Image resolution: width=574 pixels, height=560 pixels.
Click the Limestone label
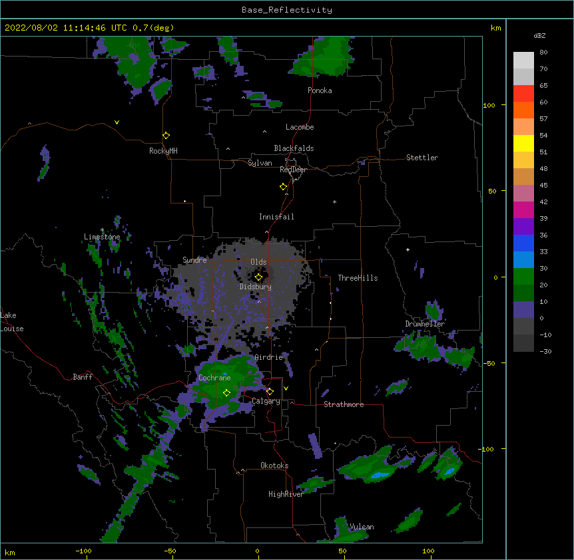click(102, 237)
